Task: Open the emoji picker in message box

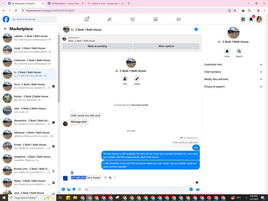Action: (x=191, y=189)
